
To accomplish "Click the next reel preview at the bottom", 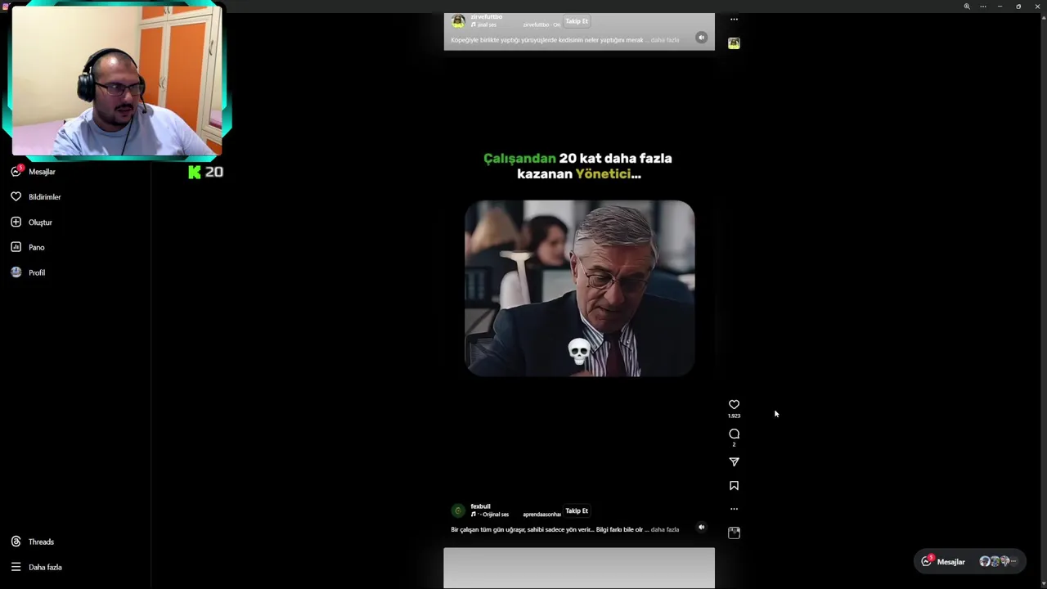I will pyautogui.click(x=579, y=569).
